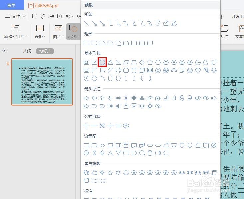Choose the left arrow in block arrows
The image size is (244, 199).
pos(94,98)
